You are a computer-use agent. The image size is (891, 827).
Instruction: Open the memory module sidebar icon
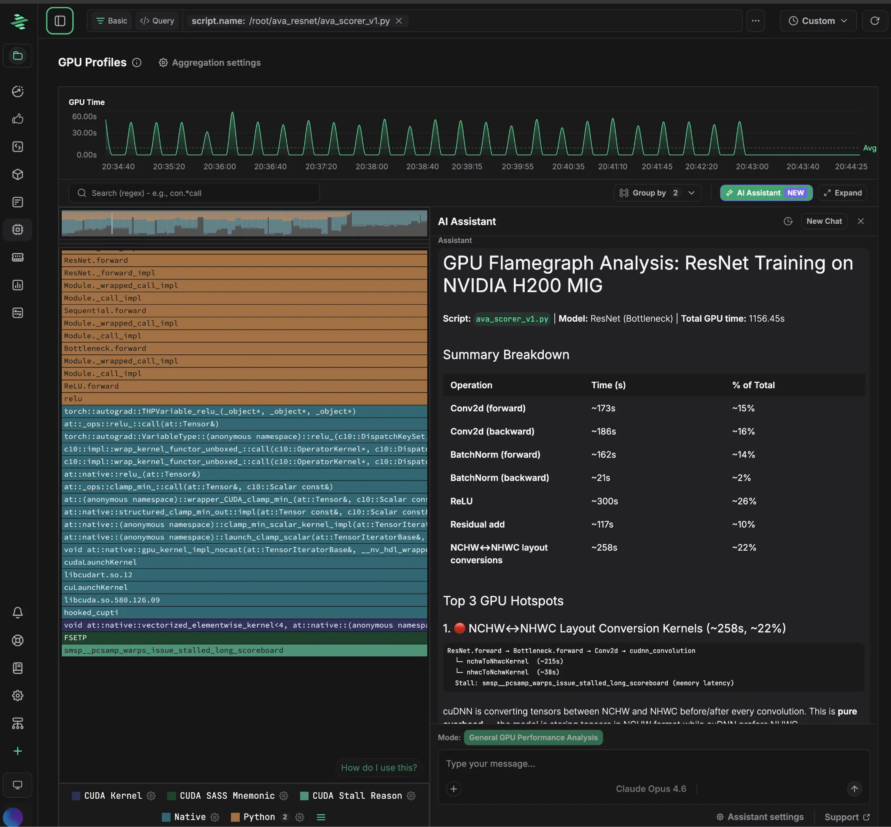[18, 257]
